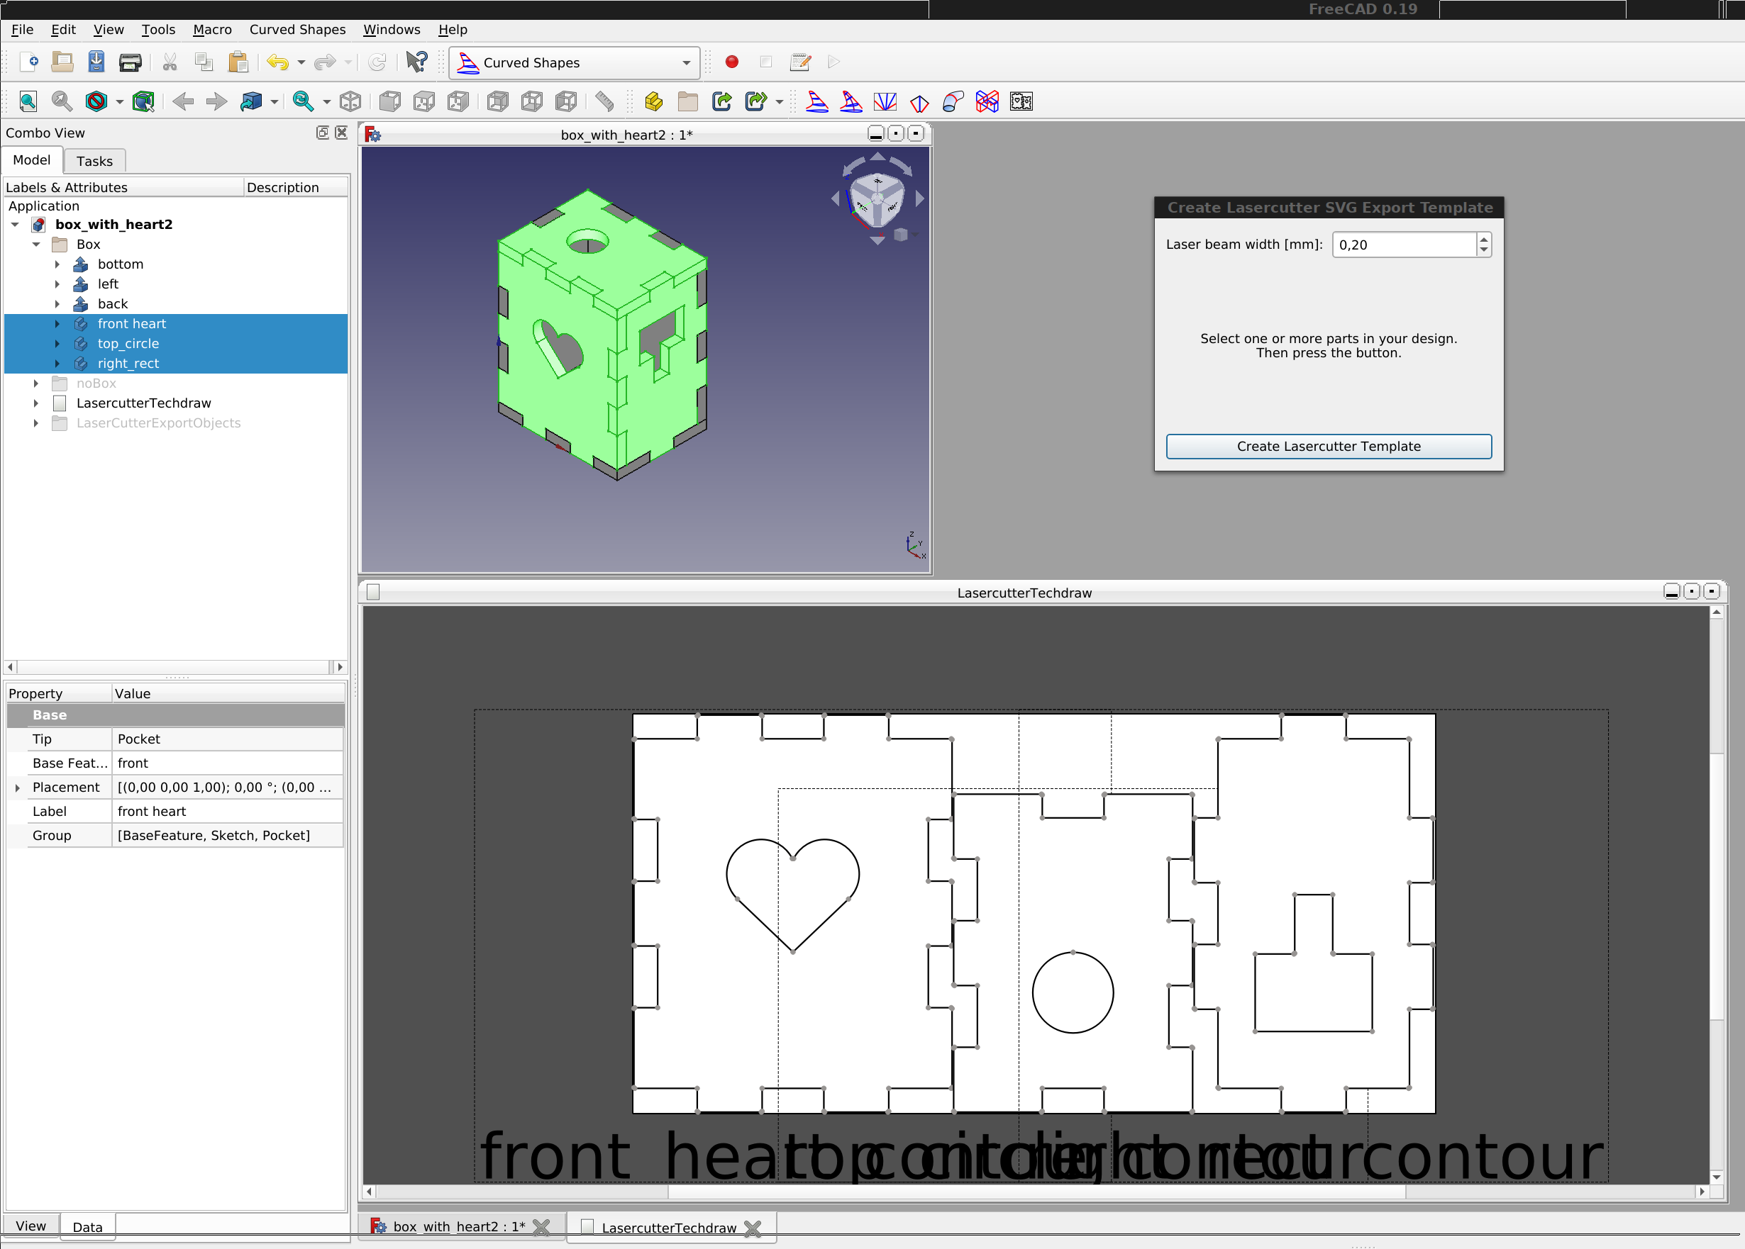Switch to front view cube icon

390,101
